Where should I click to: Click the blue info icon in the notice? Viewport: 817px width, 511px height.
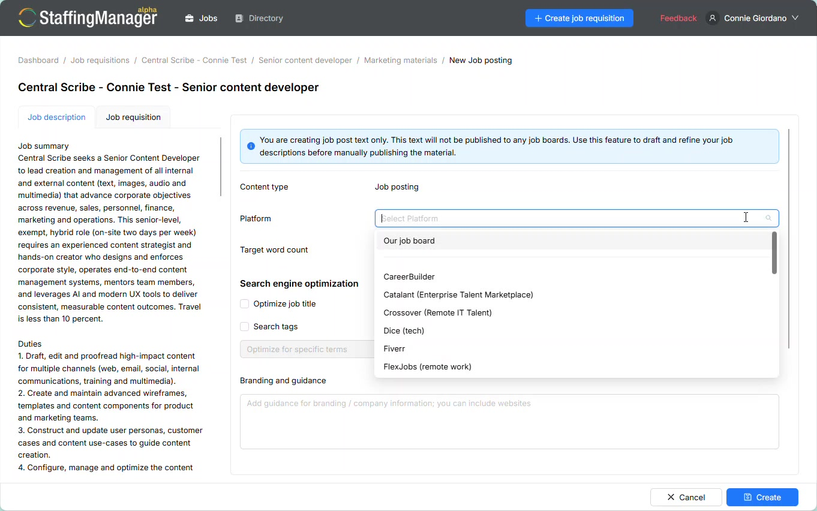click(x=251, y=146)
